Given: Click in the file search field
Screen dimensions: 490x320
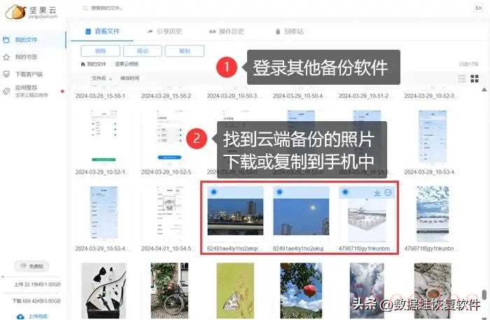Looking at the screenshot, I should point(140,8).
